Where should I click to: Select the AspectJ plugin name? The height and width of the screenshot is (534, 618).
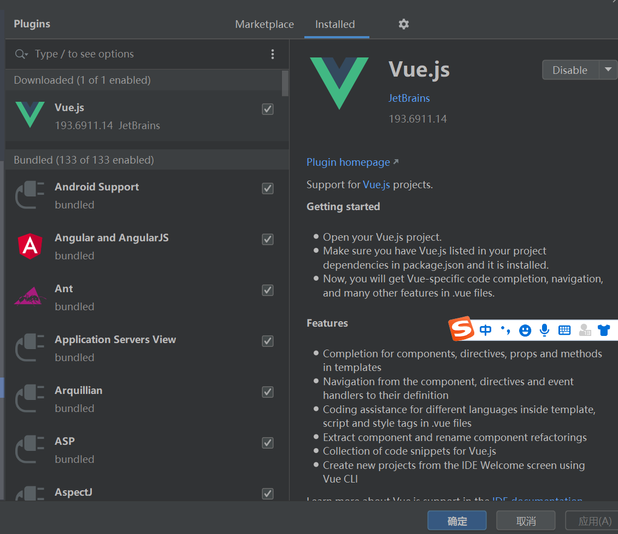73,492
